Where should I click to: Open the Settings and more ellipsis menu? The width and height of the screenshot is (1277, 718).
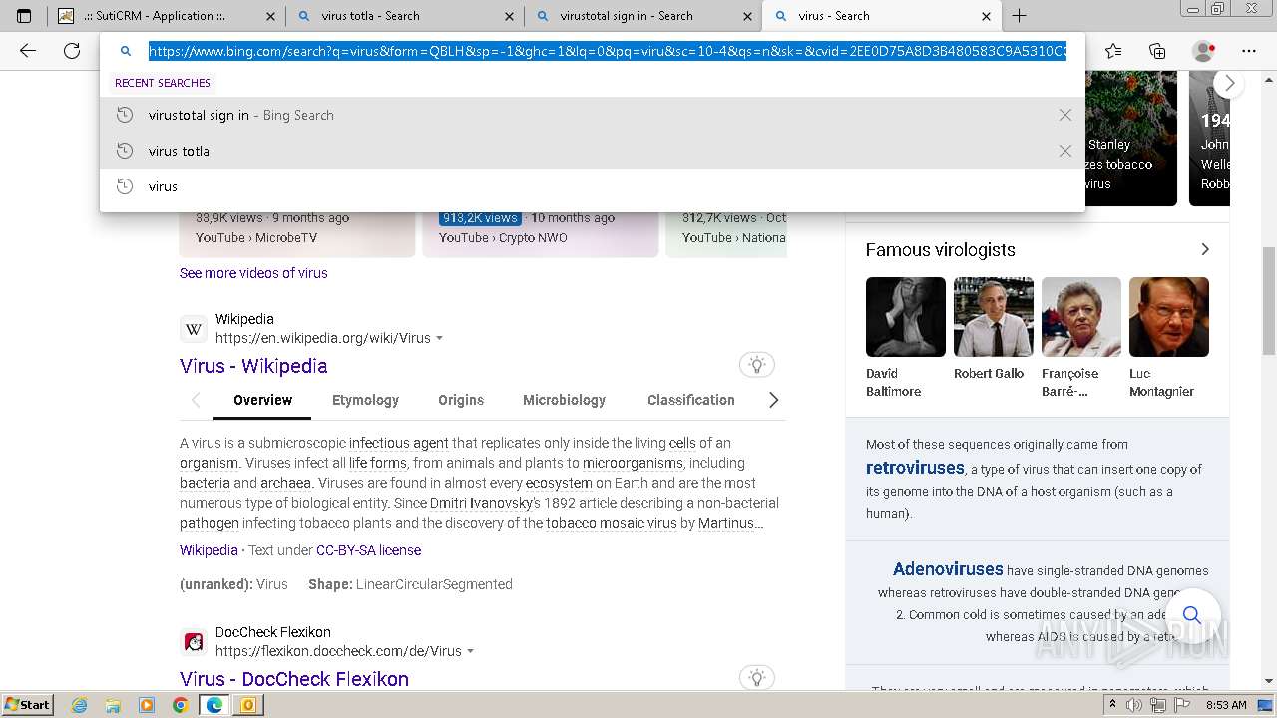1249,51
